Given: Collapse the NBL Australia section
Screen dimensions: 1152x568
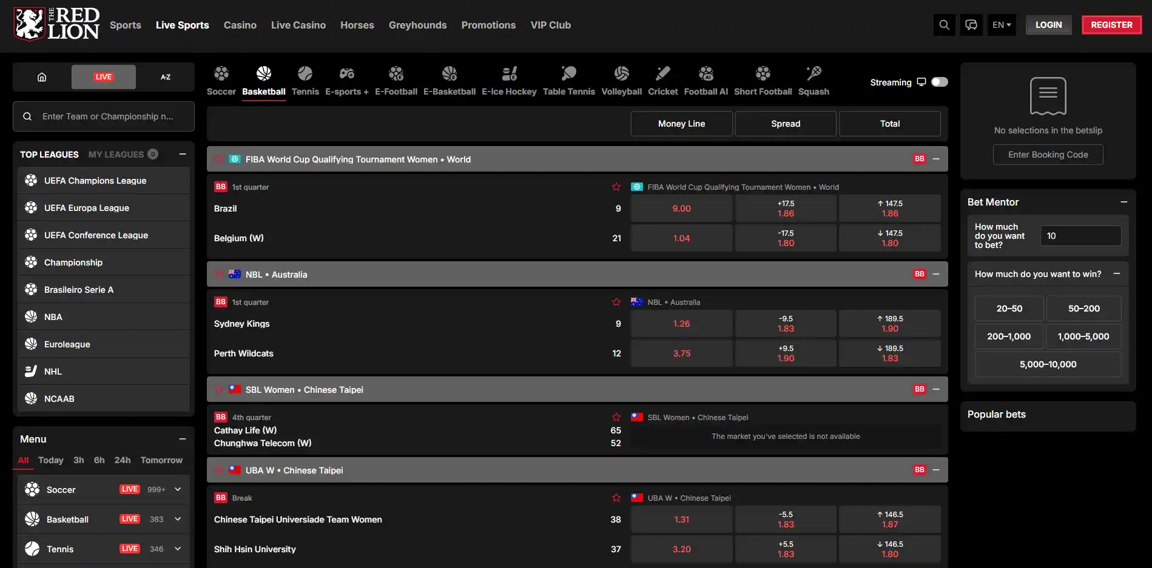Looking at the screenshot, I should (x=936, y=274).
